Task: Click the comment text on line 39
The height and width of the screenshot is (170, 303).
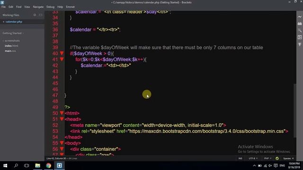Action: tap(166, 47)
